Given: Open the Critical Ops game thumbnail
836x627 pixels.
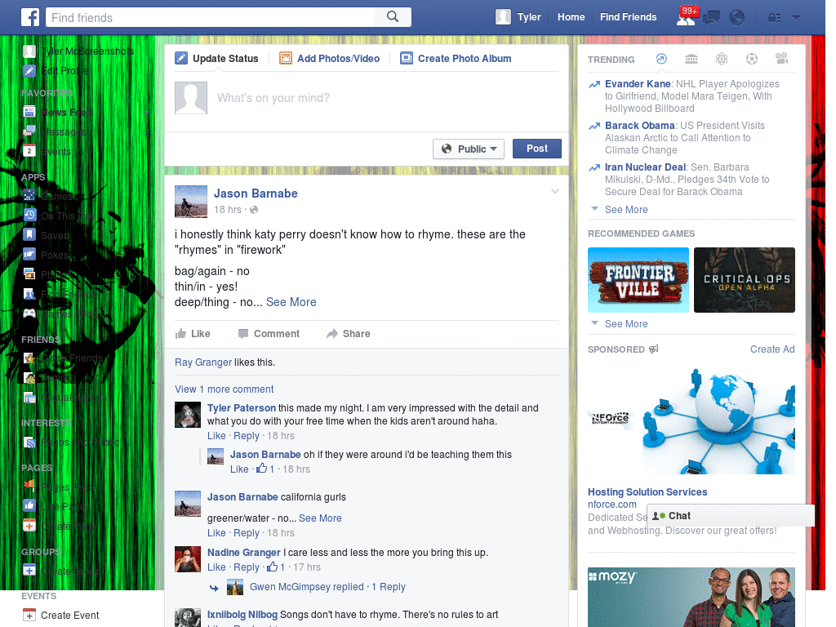Looking at the screenshot, I should 745,280.
